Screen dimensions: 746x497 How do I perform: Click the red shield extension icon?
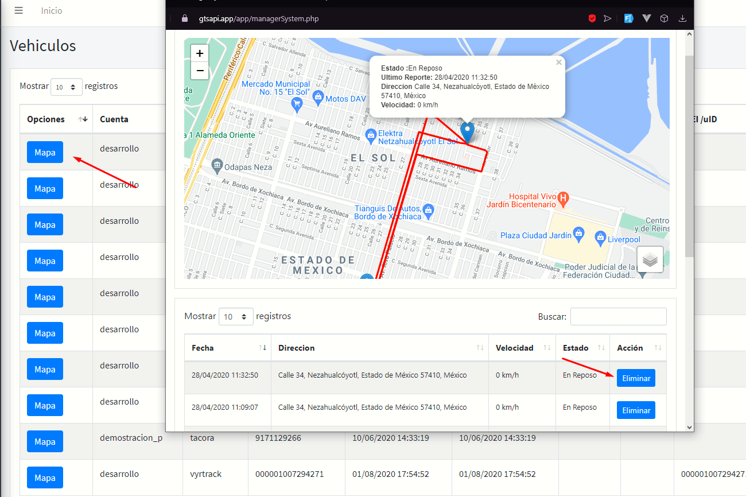592,18
